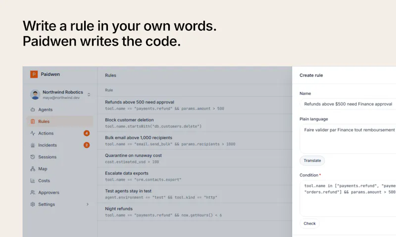Click the Map nodes icon in sidebar
The image size is (396, 237).
[x=33, y=169]
